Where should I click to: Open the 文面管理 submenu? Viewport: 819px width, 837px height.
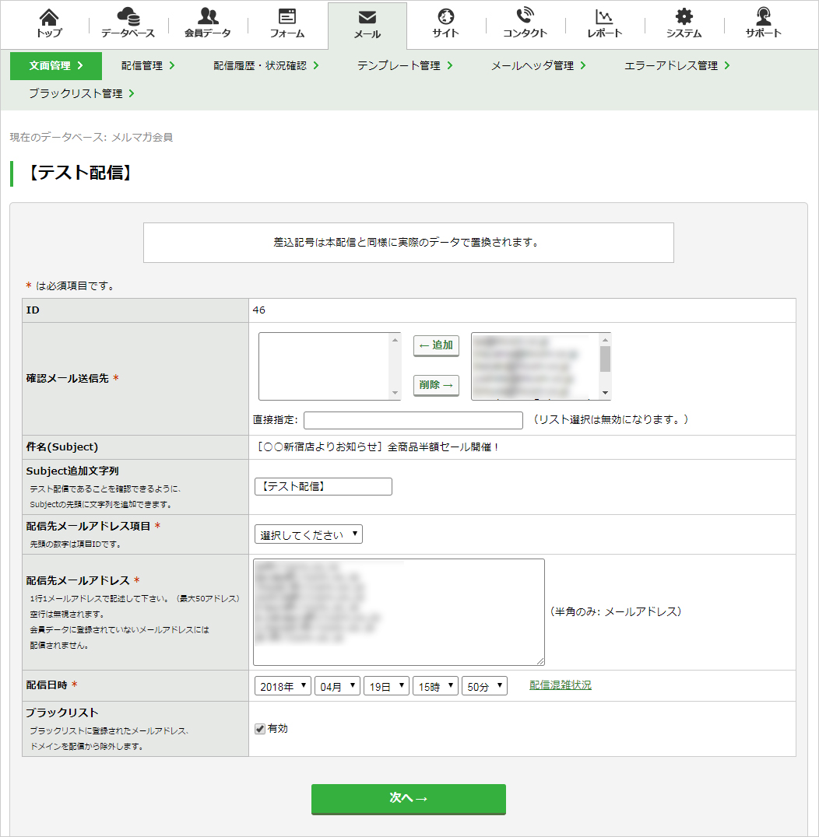tap(56, 65)
